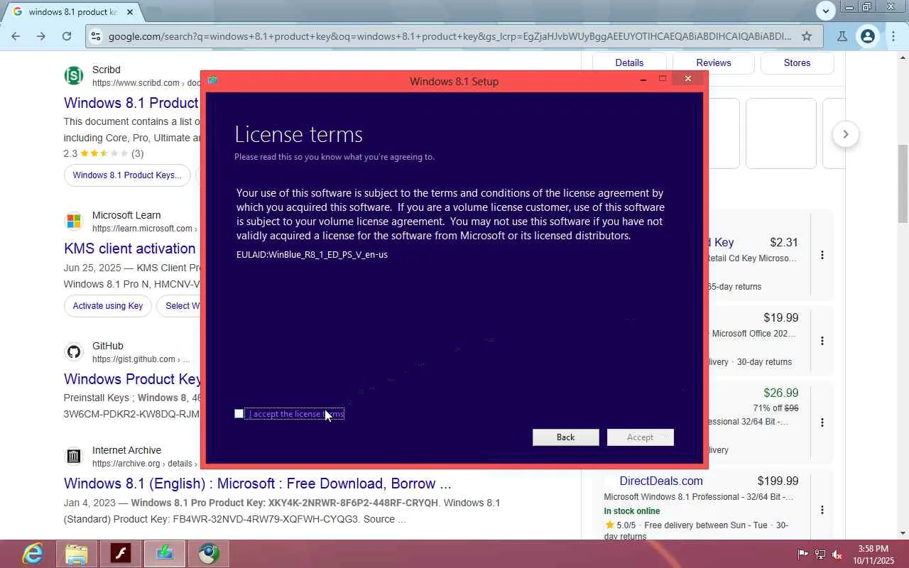The image size is (909, 568).
Task: Open File Explorer from the taskbar
Action: point(77,554)
